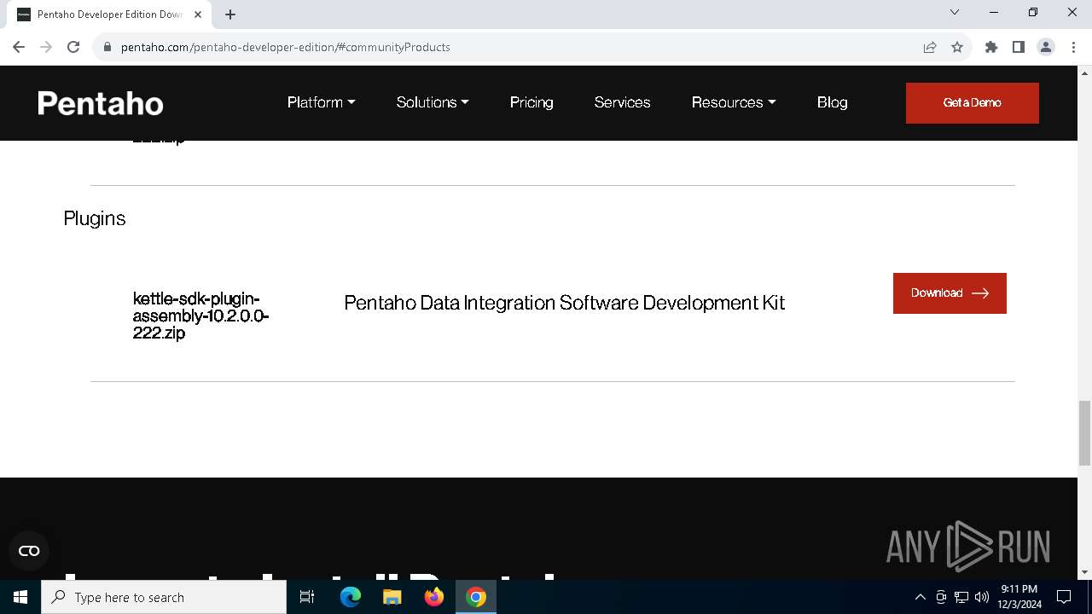Open the notifications action center
This screenshot has width=1092, height=614.
[1064, 597]
